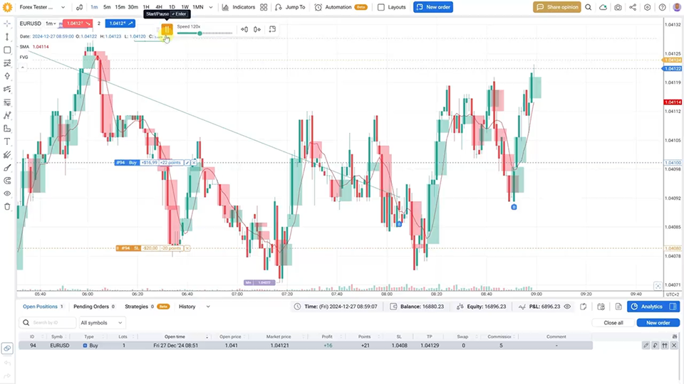Click the top toolbar New order button

click(433, 7)
